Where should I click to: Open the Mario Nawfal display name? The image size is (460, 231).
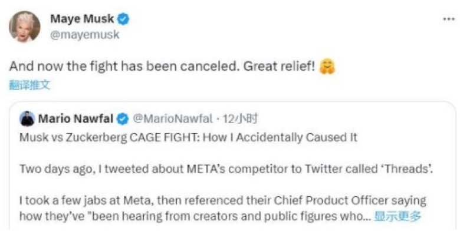75,118
